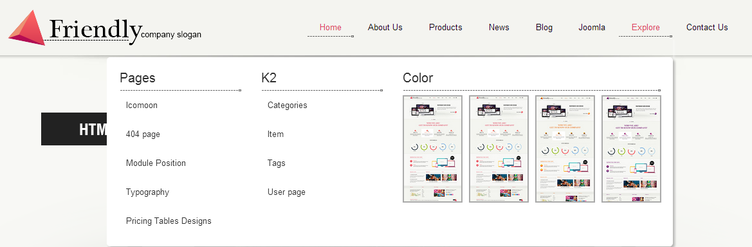Go to Contact Us page

point(707,28)
